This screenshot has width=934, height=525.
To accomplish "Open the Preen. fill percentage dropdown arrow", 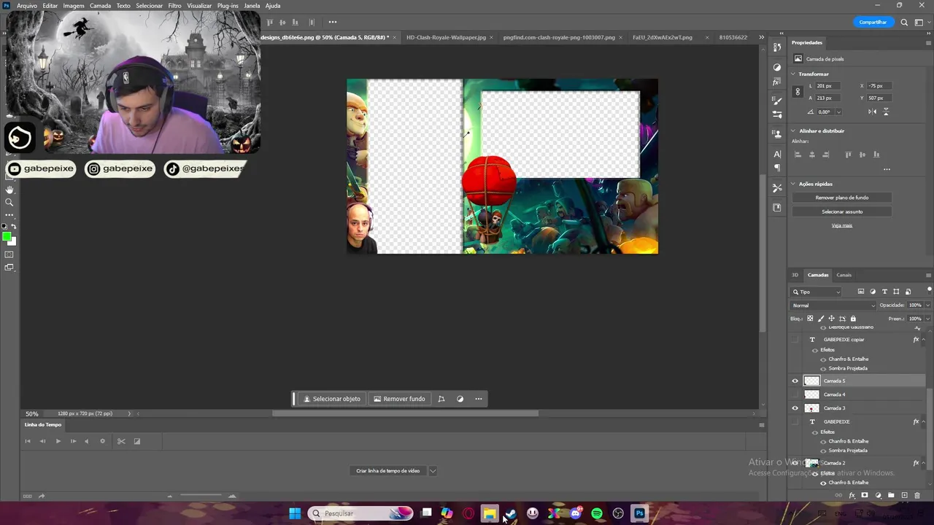I will [927, 319].
